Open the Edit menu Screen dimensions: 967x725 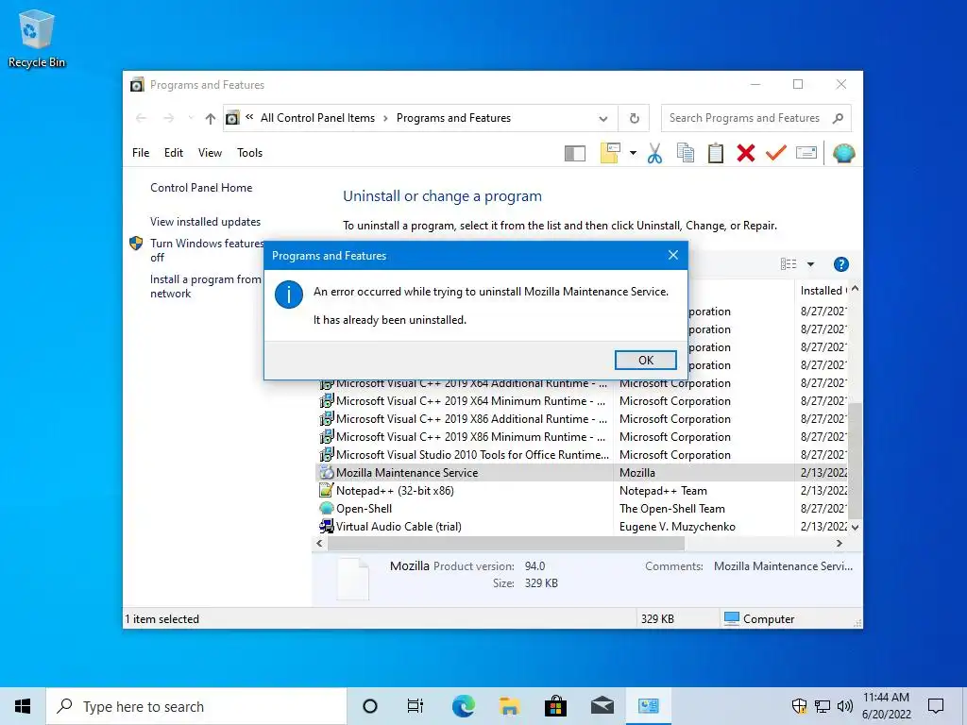pos(174,153)
